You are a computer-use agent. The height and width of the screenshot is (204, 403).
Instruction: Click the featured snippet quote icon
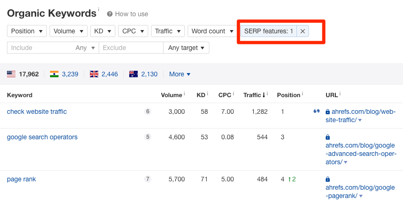(317, 111)
